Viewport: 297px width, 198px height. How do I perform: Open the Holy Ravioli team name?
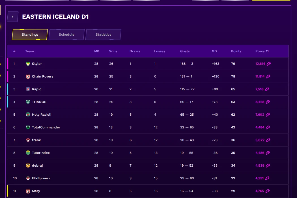click(42, 115)
